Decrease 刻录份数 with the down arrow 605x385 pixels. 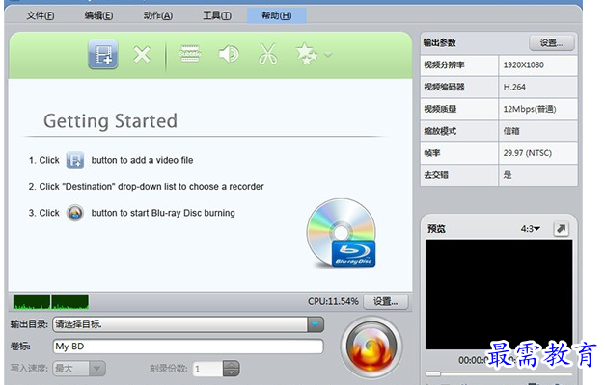(232, 372)
